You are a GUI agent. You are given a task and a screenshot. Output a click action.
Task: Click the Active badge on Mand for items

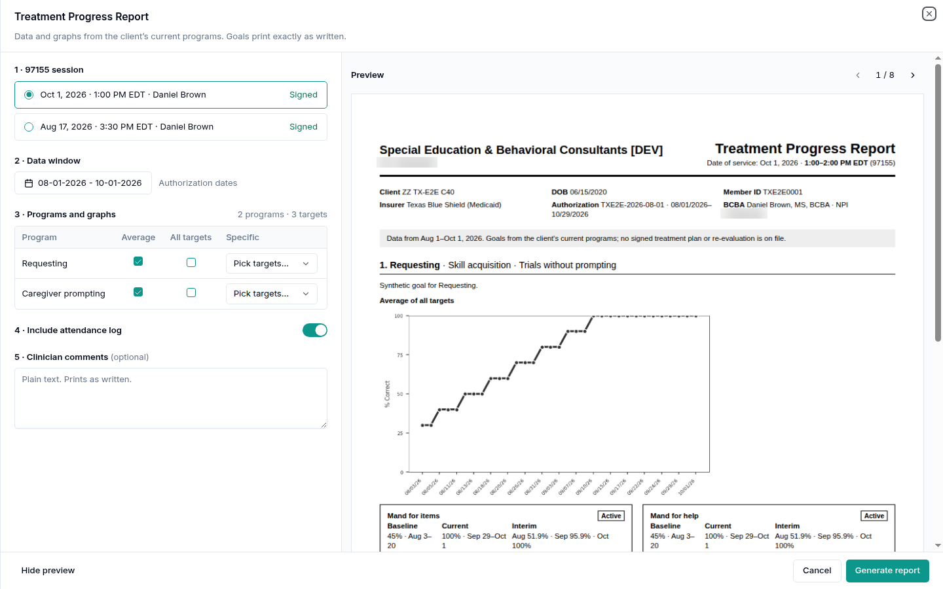pos(611,516)
